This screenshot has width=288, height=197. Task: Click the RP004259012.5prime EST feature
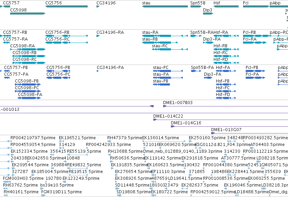click(x=192, y=196)
